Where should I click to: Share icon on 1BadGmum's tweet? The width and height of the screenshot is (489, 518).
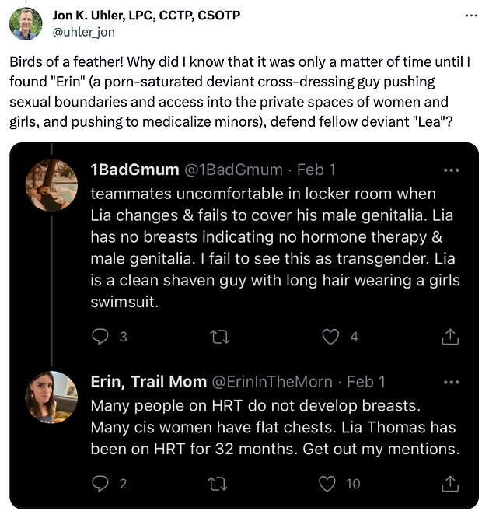[x=450, y=336]
